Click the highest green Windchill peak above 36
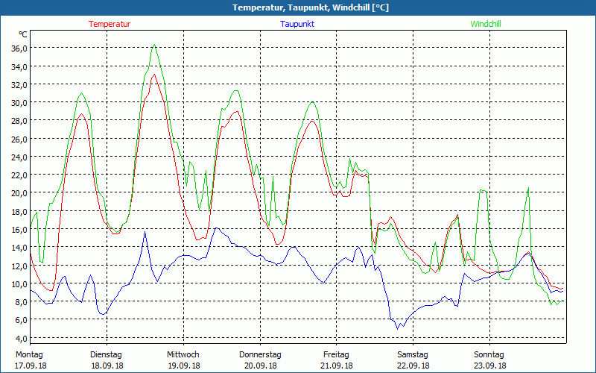This screenshot has height=373, width=596. coord(154,45)
